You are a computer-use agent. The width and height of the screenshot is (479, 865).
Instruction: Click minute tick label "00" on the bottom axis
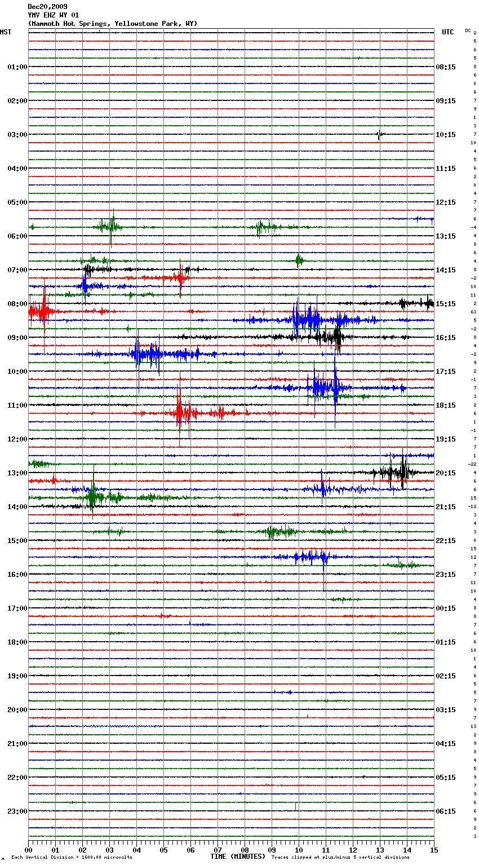point(28,850)
